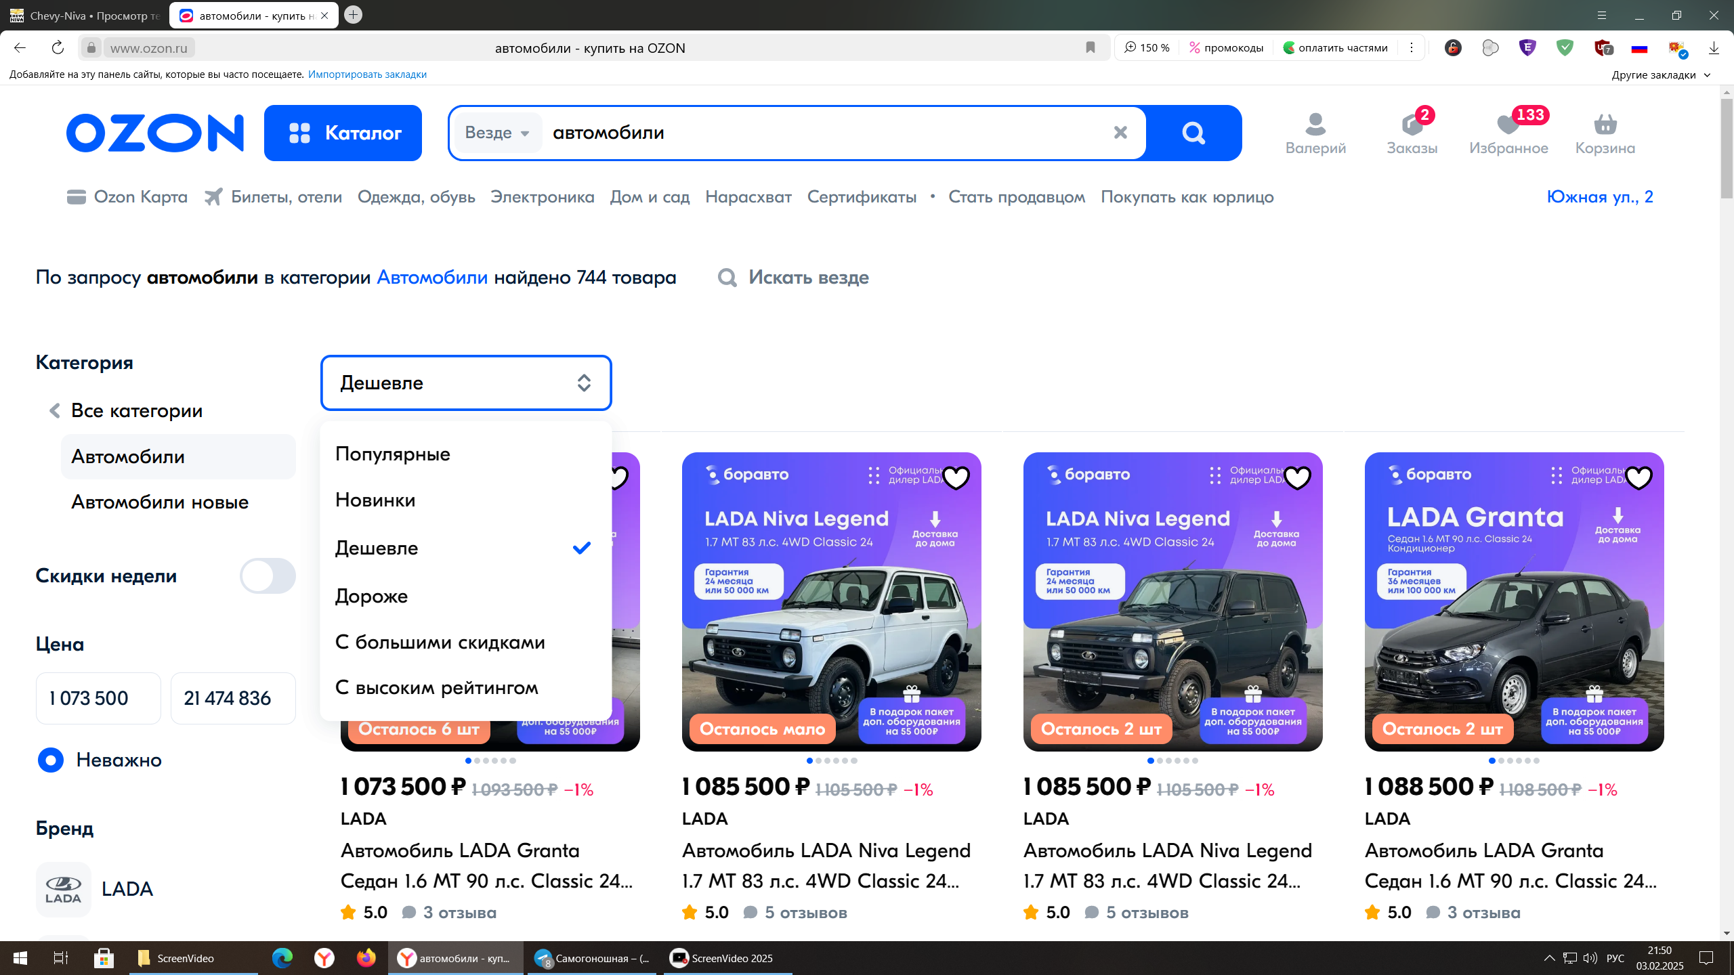Click the minimum price field 1 073 500

[98, 698]
